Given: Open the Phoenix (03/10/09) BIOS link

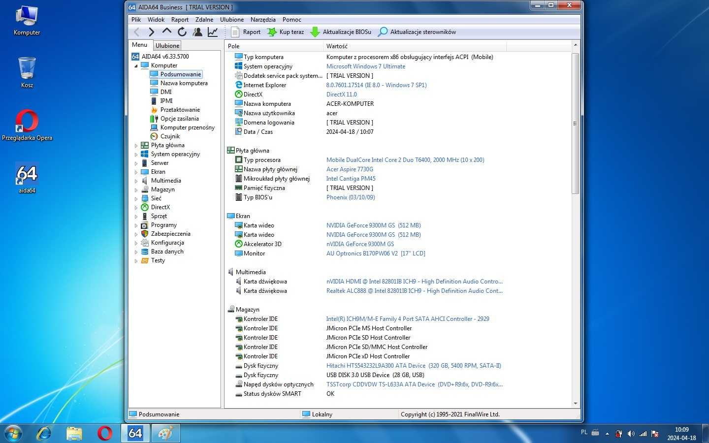Looking at the screenshot, I should [351, 197].
